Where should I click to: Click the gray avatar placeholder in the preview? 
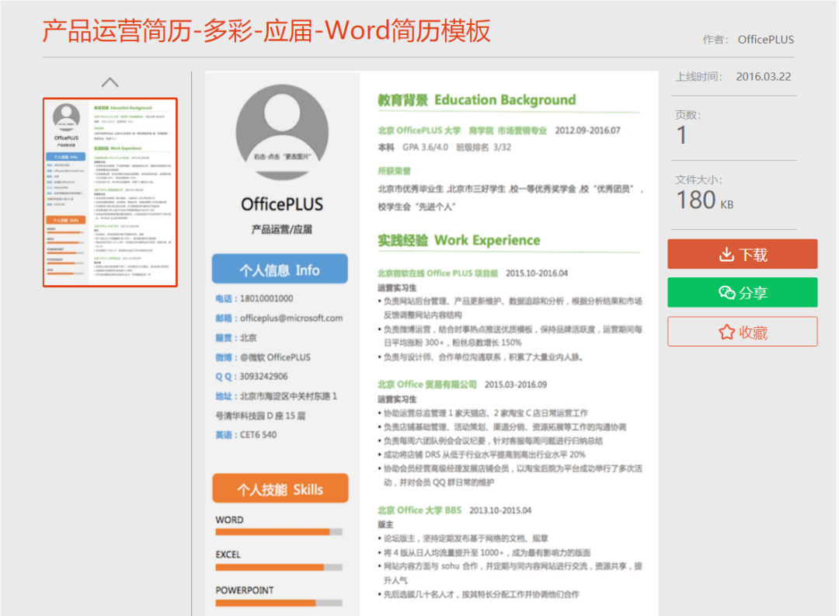[x=282, y=131]
